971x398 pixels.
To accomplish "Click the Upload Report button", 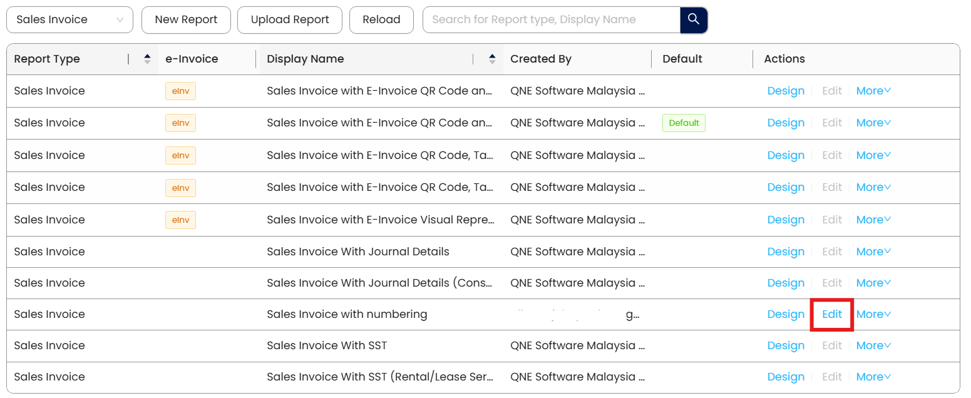I will pyautogui.click(x=290, y=19).
